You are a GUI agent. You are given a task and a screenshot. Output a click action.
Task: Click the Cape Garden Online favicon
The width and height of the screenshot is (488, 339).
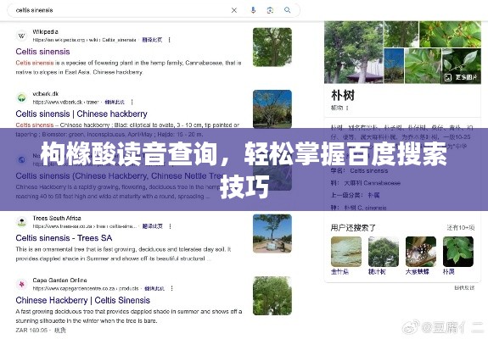click(x=21, y=284)
